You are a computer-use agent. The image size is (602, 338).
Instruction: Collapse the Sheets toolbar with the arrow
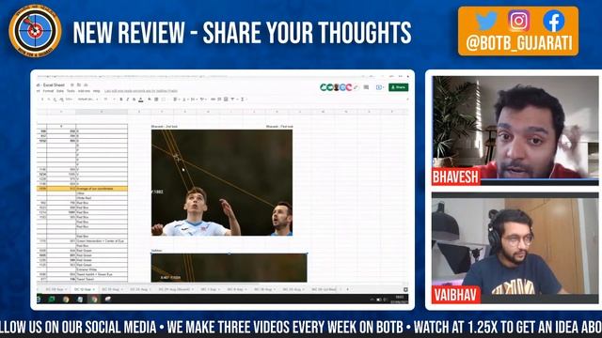click(x=407, y=100)
